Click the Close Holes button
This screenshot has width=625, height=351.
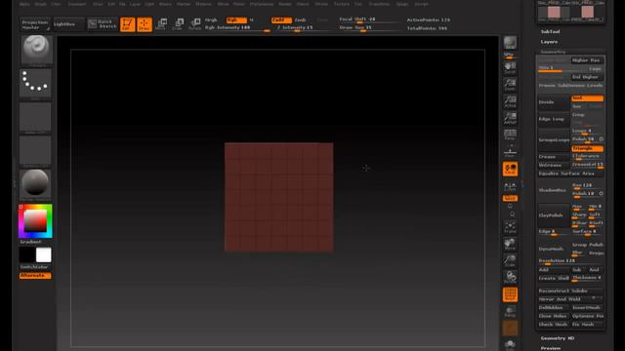pyautogui.click(x=554, y=316)
